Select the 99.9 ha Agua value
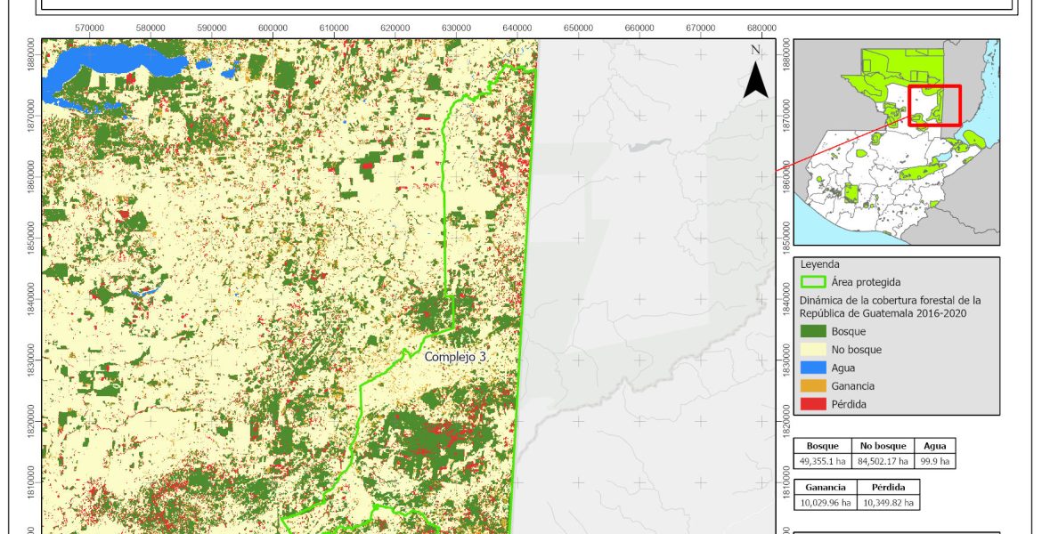The image size is (1042, 534). pyautogui.click(x=934, y=461)
